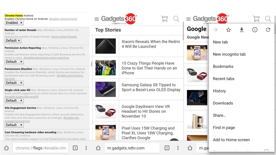Click Xiaomi Redmi 4 story thumbnail
This screenshot has width=276, height=155.
point(106,46)
